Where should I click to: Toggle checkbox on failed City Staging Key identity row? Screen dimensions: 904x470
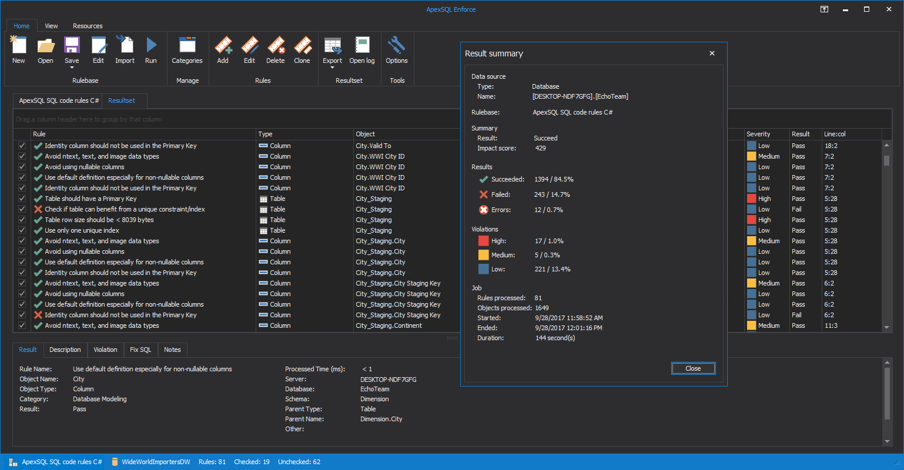pyautogui.click(x=22, y=315)
